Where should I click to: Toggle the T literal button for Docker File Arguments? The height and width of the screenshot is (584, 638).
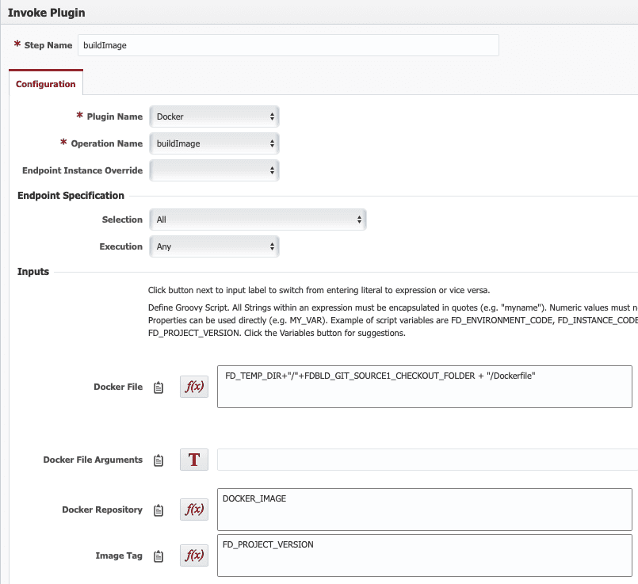coord(194,460)
